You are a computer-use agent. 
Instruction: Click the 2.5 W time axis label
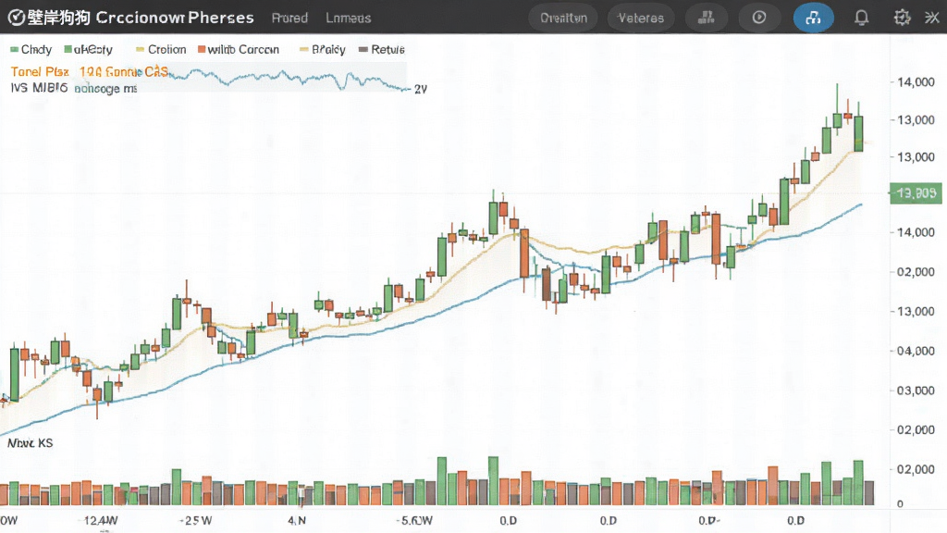point(197,520)
